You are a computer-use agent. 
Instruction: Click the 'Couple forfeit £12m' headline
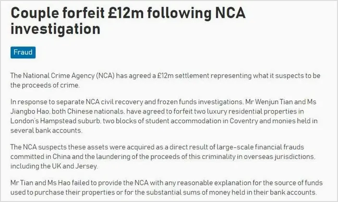coord(77,12)
